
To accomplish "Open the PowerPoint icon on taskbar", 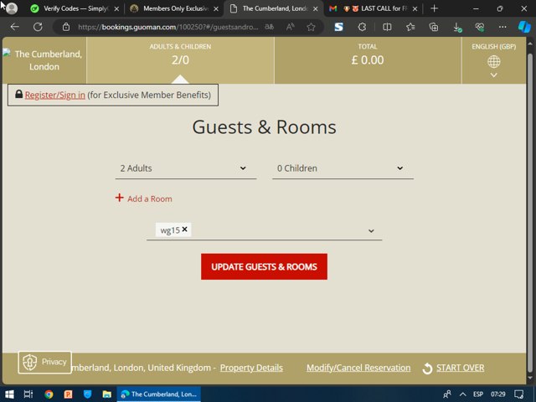I will tap(69, 394).
